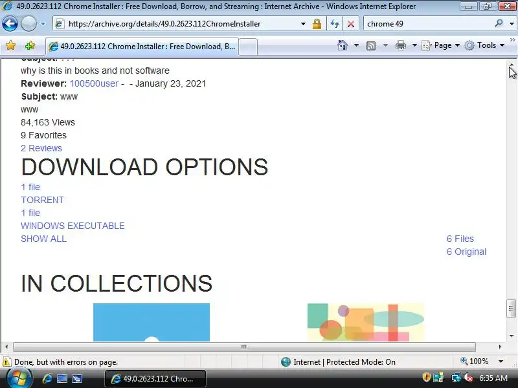The height and width of the screenshot is (388, 518).
Task: Open a new blank tab
Action: coord(248,47)
